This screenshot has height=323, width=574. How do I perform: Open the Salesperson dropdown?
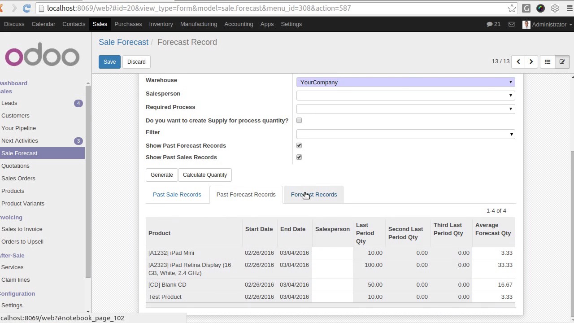coord(405,96)
